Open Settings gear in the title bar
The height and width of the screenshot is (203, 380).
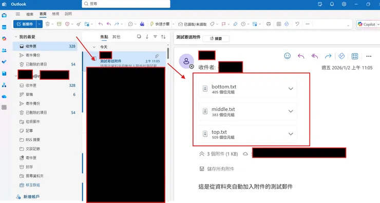(x=344, y=4)
